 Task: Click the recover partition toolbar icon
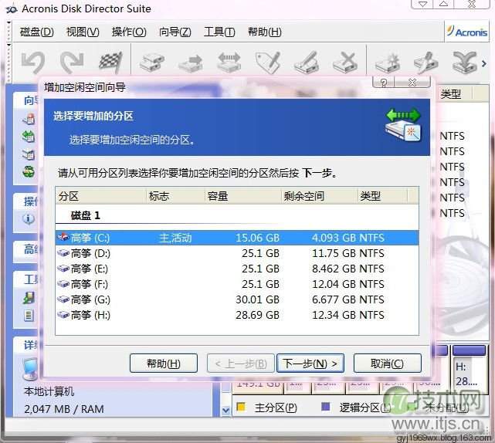coord(426,62)
